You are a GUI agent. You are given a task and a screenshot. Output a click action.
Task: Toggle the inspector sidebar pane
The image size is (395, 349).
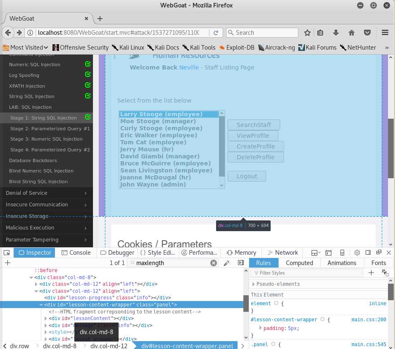tap(241, 263)
